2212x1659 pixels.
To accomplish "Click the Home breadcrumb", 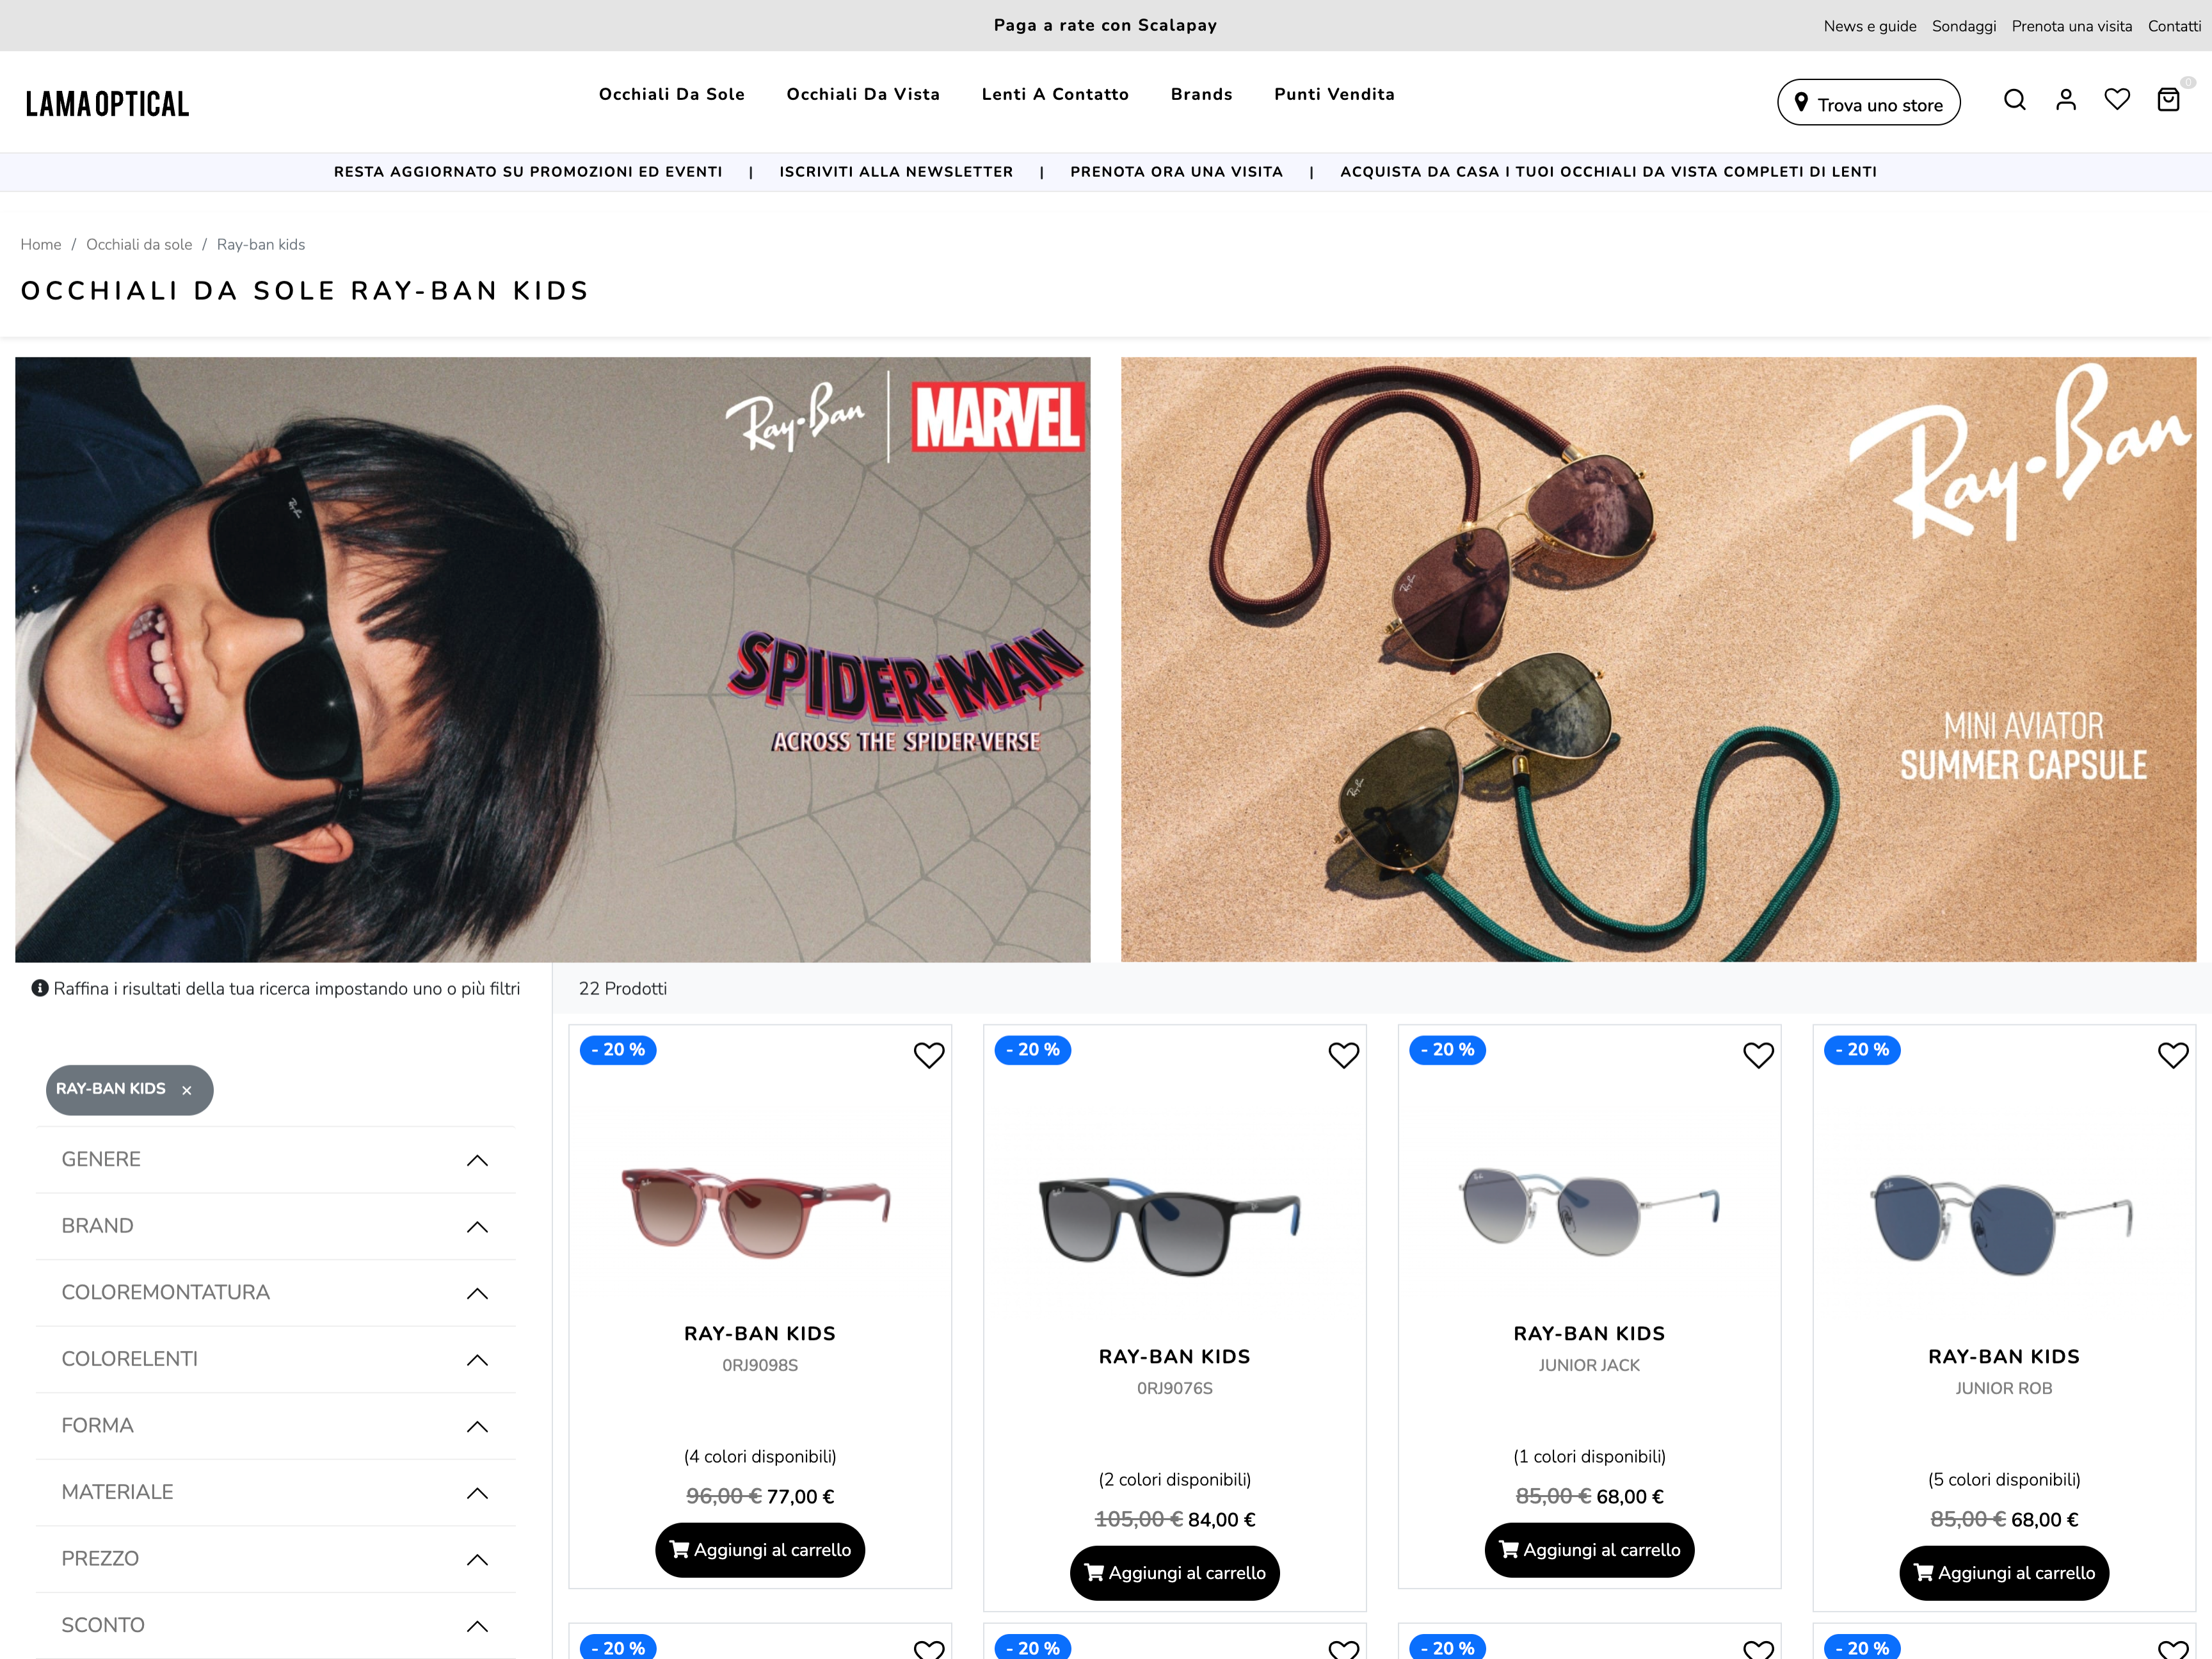I will 41,244.
